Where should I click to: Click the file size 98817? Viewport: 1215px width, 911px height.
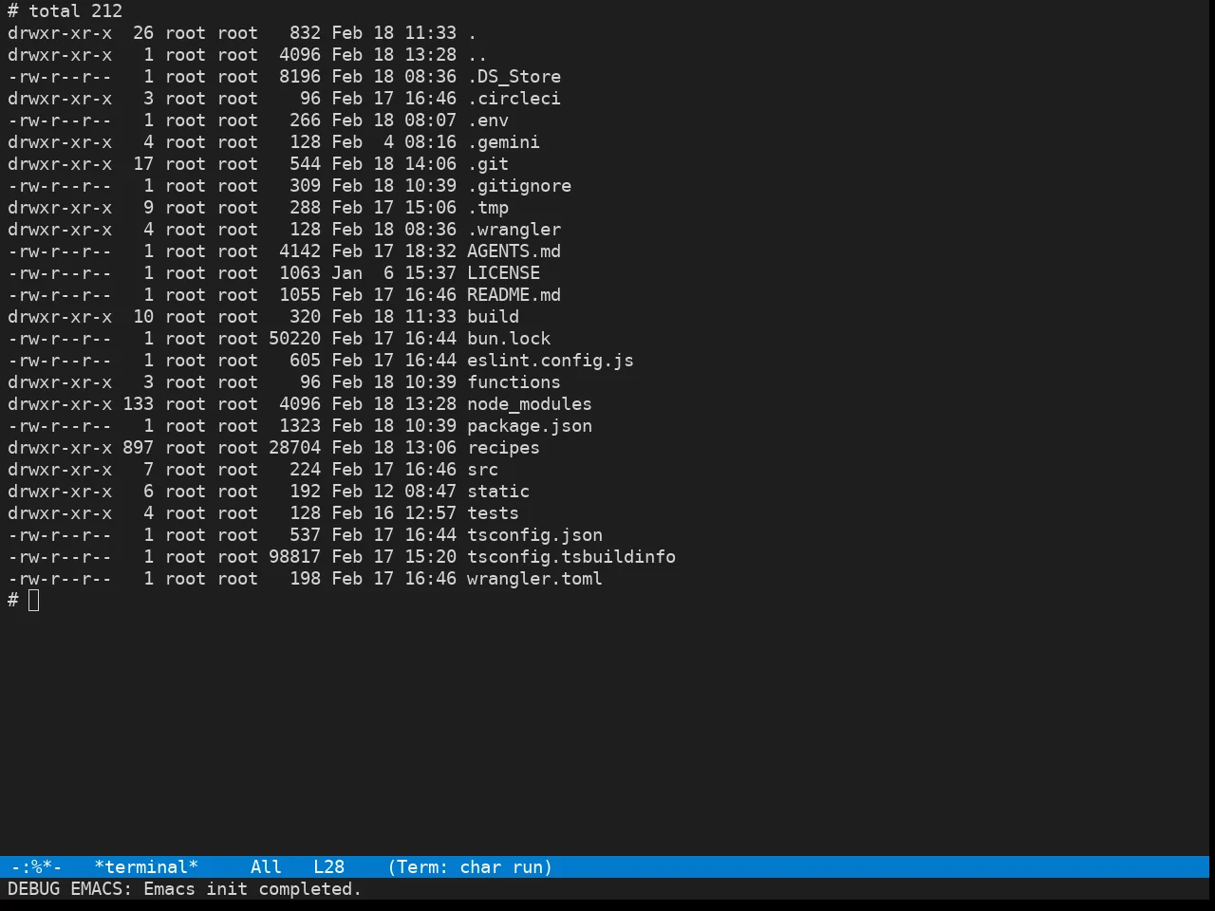click(x=294, y=557)
